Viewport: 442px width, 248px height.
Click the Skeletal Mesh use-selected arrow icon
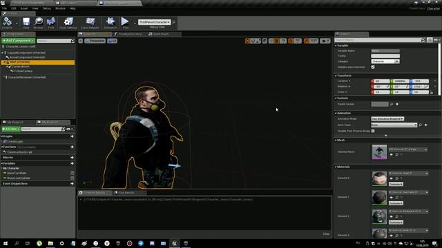coord(392,154)
